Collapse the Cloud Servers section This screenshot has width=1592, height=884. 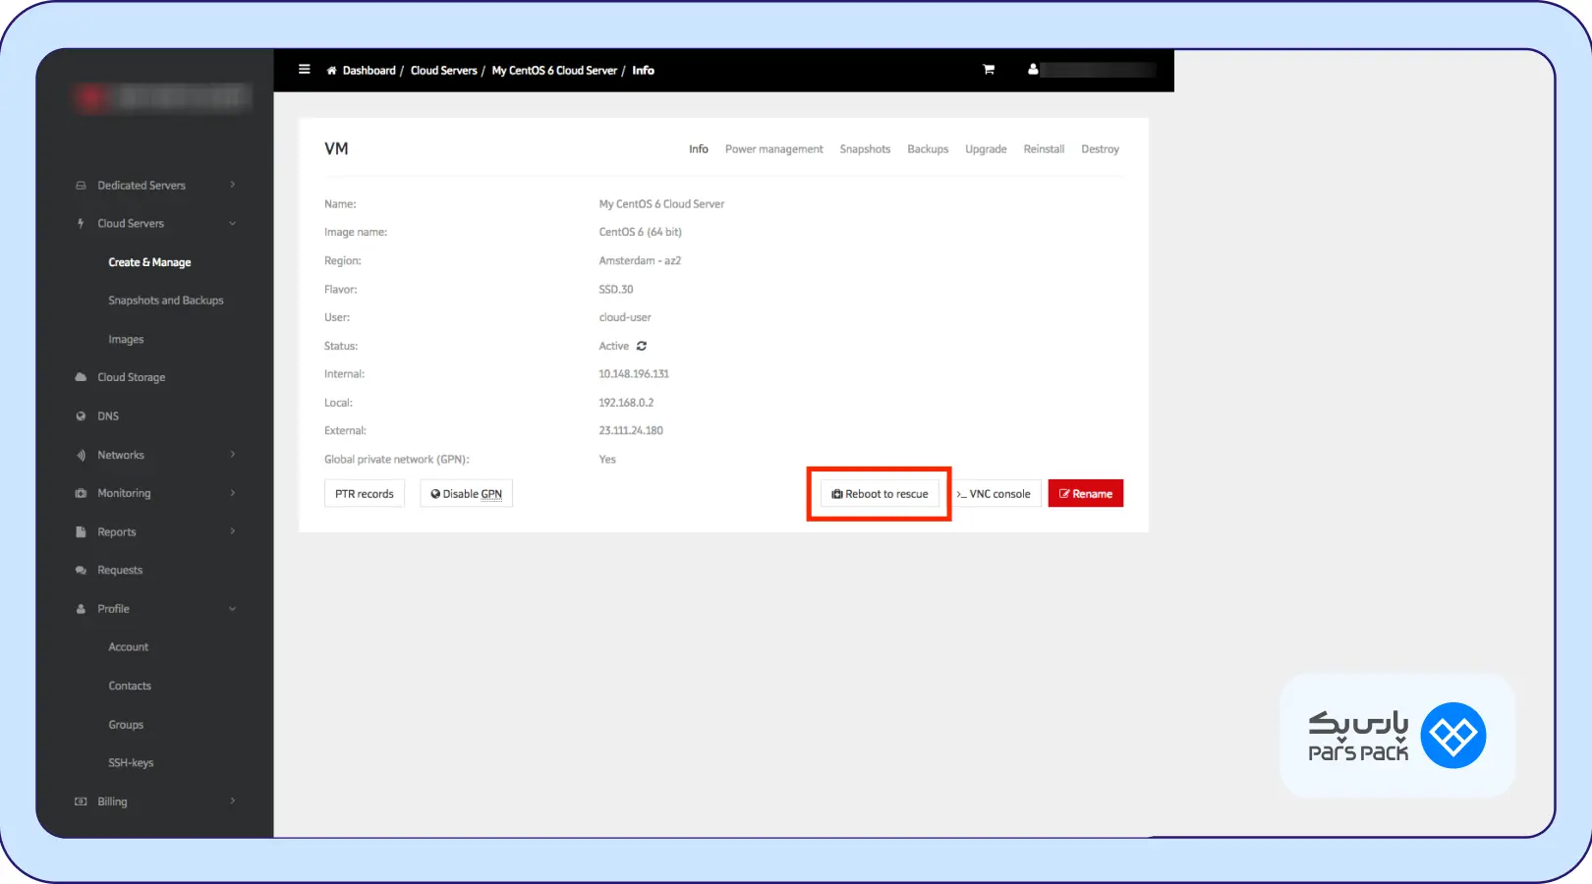[x=233, y=224]
